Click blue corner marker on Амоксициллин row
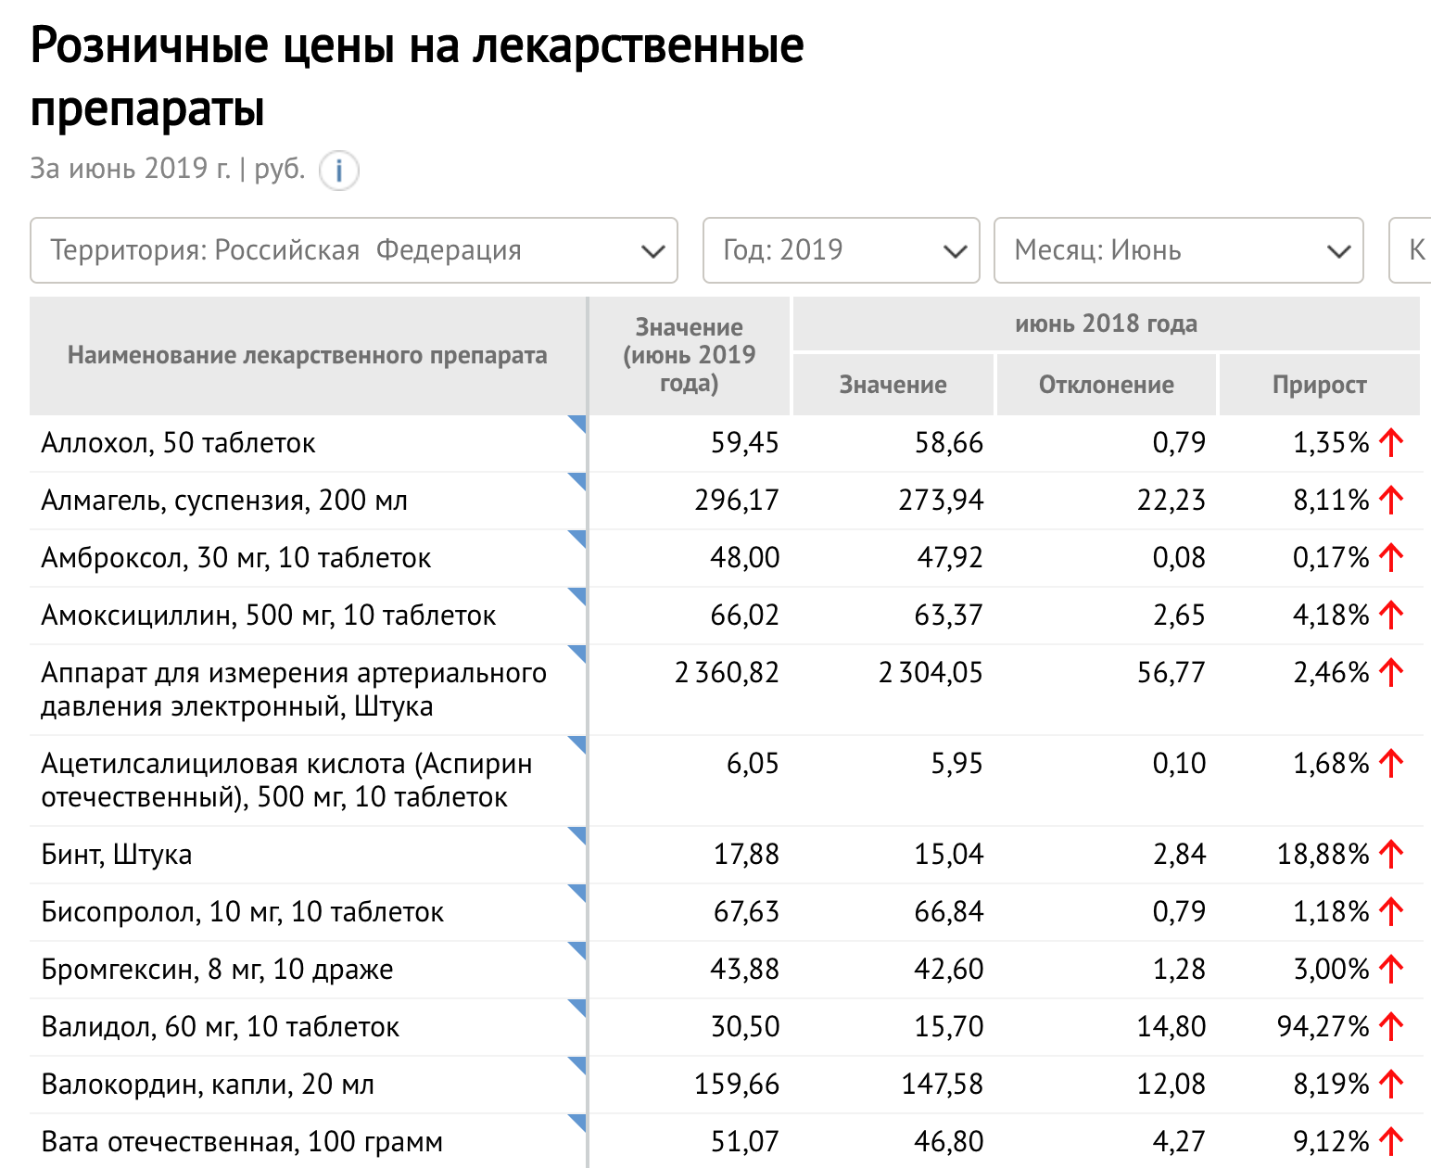Image resolution: width=1431 pixels, height=1168 pixels. tap(577, 596)
